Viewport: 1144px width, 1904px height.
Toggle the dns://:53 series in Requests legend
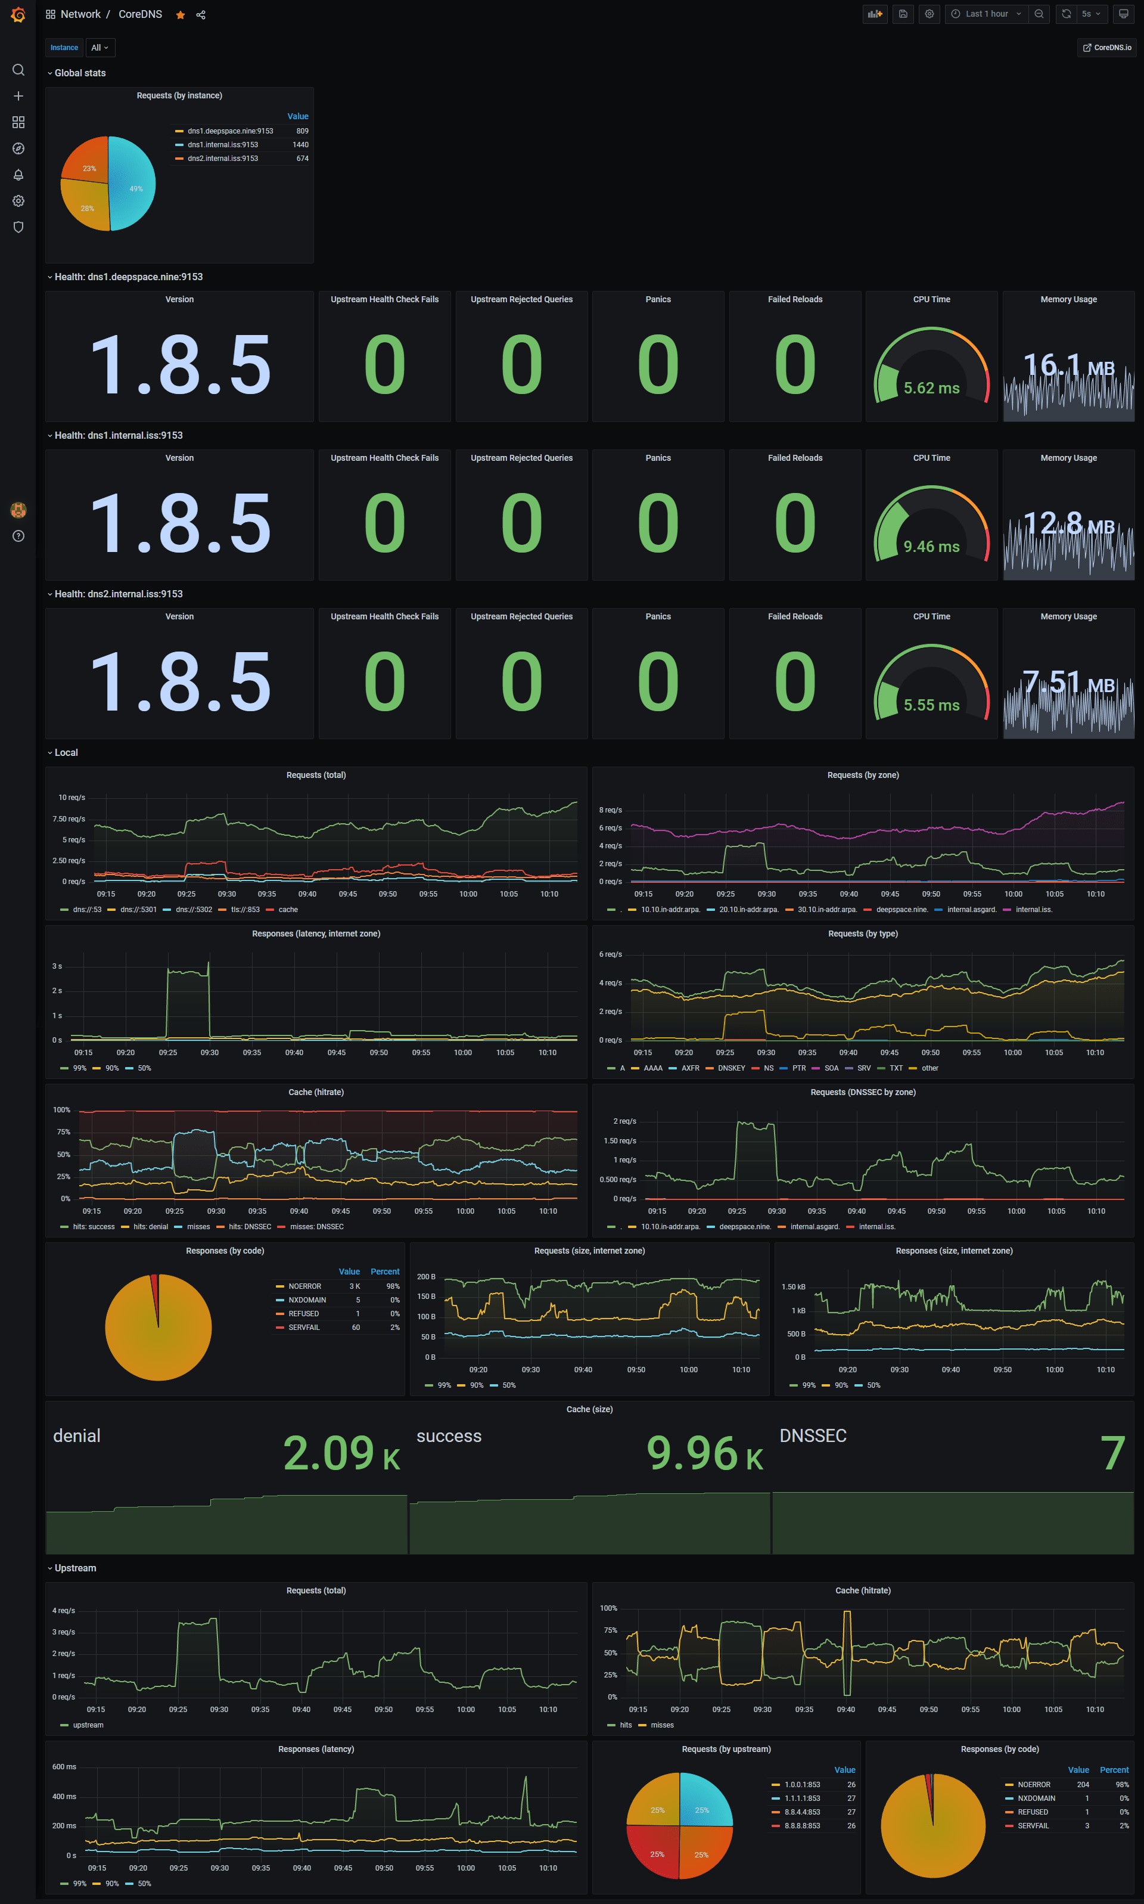(86, 910)
